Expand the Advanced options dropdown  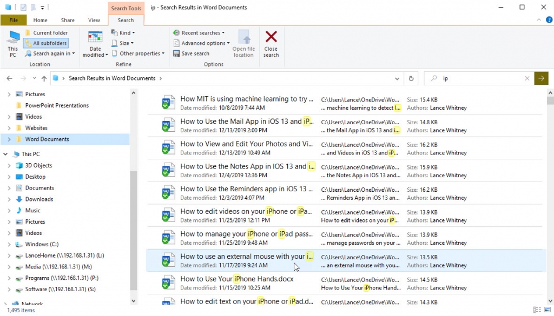coord(201,43)
